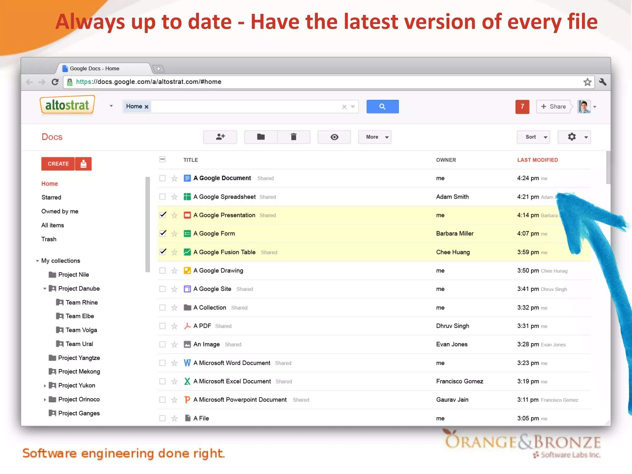Remove the Home filter chip
This screenshot has height=474, width=632.
147,107
